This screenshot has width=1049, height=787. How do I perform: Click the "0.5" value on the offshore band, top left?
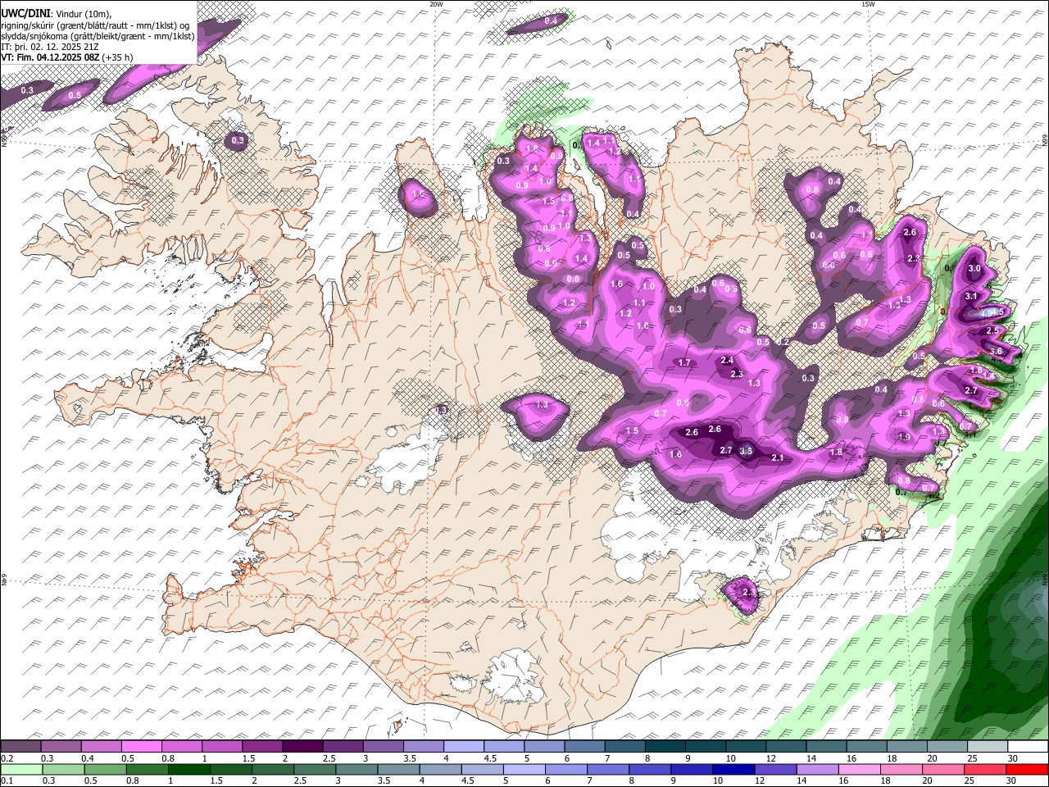tap(75, 95)
